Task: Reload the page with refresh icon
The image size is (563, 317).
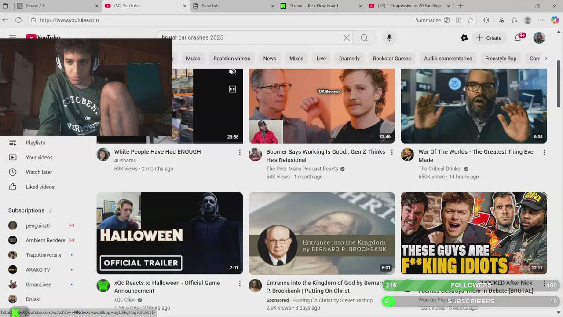Action: (18, 20)
